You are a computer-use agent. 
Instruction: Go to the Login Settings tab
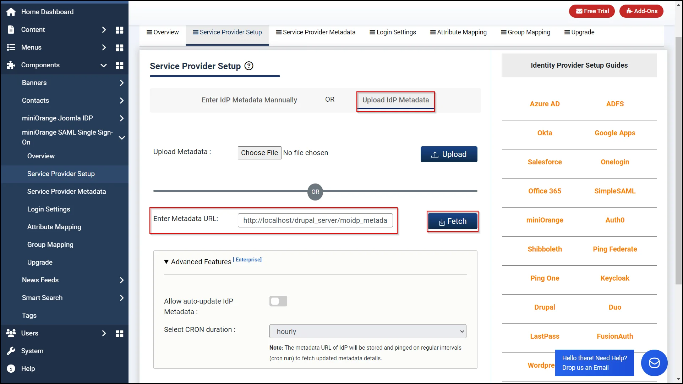click(x=393, y=32)
